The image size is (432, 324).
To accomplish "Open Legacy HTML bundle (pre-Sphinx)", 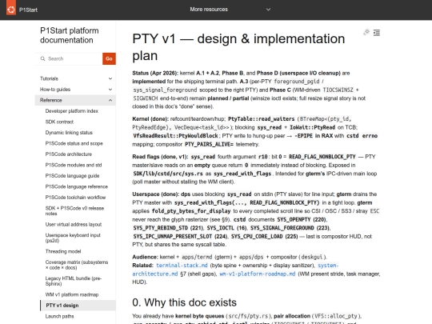I will point(74,281).
